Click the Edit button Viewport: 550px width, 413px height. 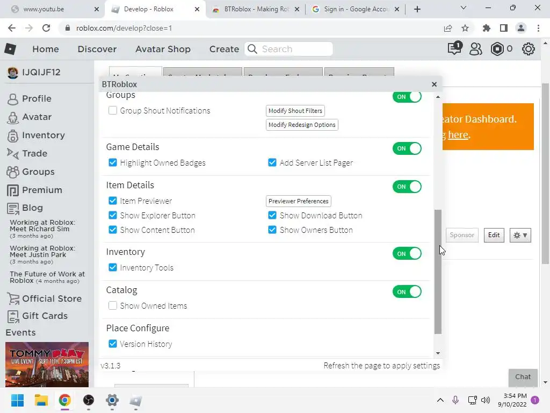click(x=494, y=235)
